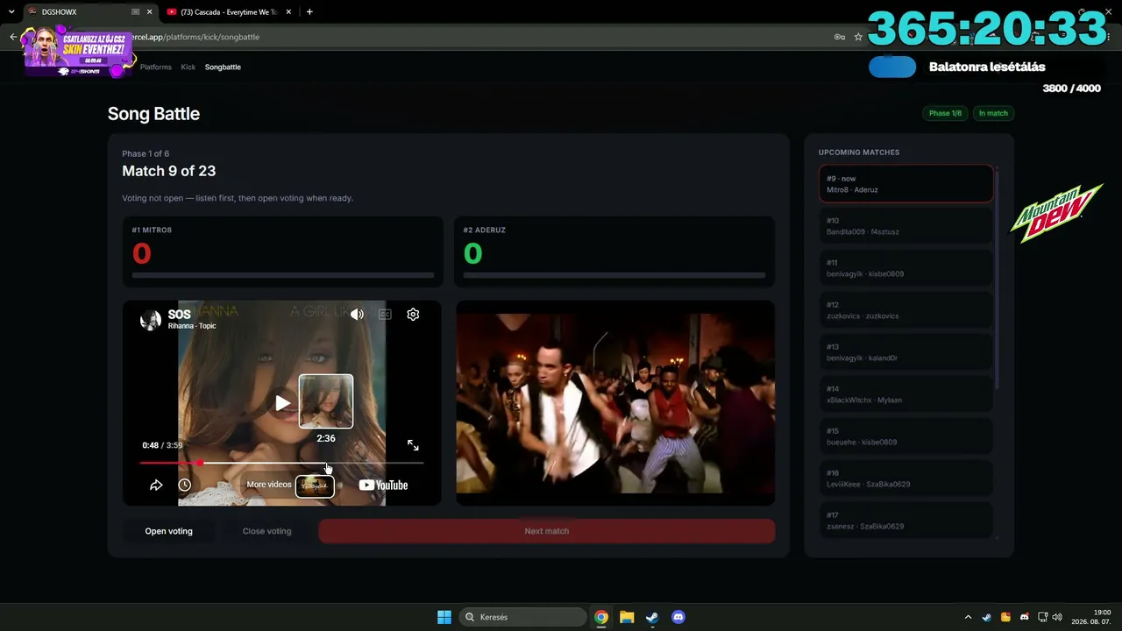Click the red Next match button
Image resolution: width=1122 pixels, height=631 pixels.
546,531
